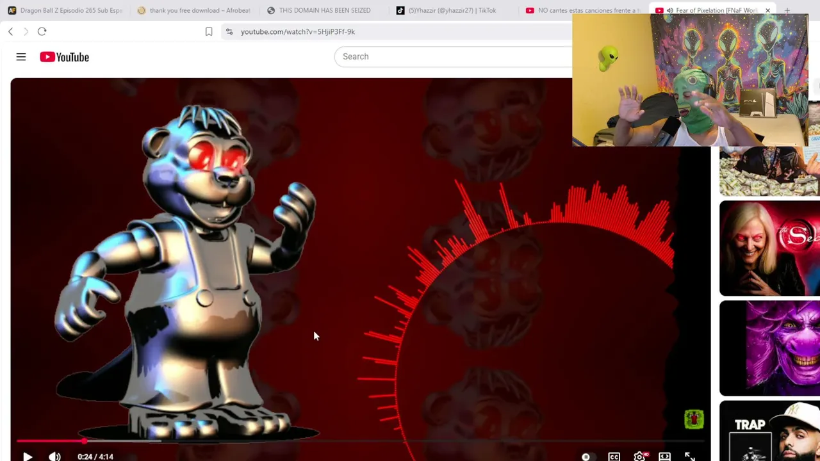Seek using the red video progress bar

pyautogui.click(x=361, y=441)
